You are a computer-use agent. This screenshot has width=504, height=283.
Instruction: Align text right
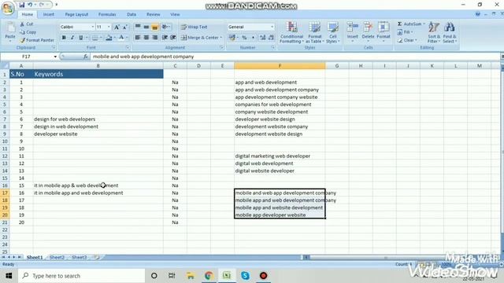(155, 38)
